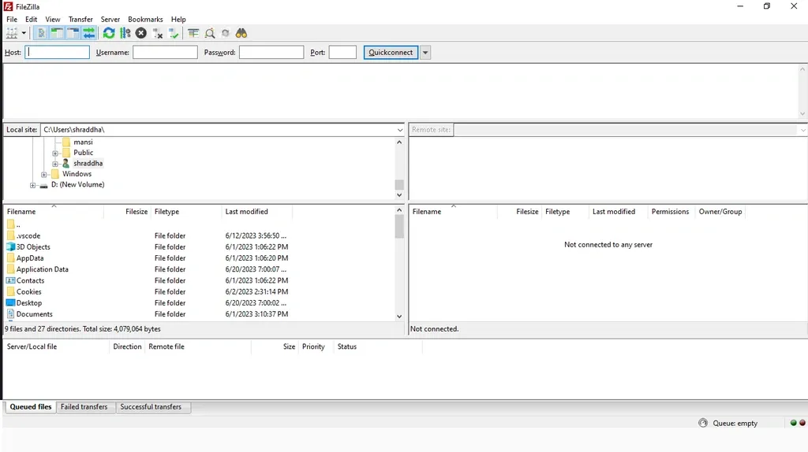This screenshot has width=808, height=452.
Task: Sort local files by Filename column
Action: tap(54, 212)
